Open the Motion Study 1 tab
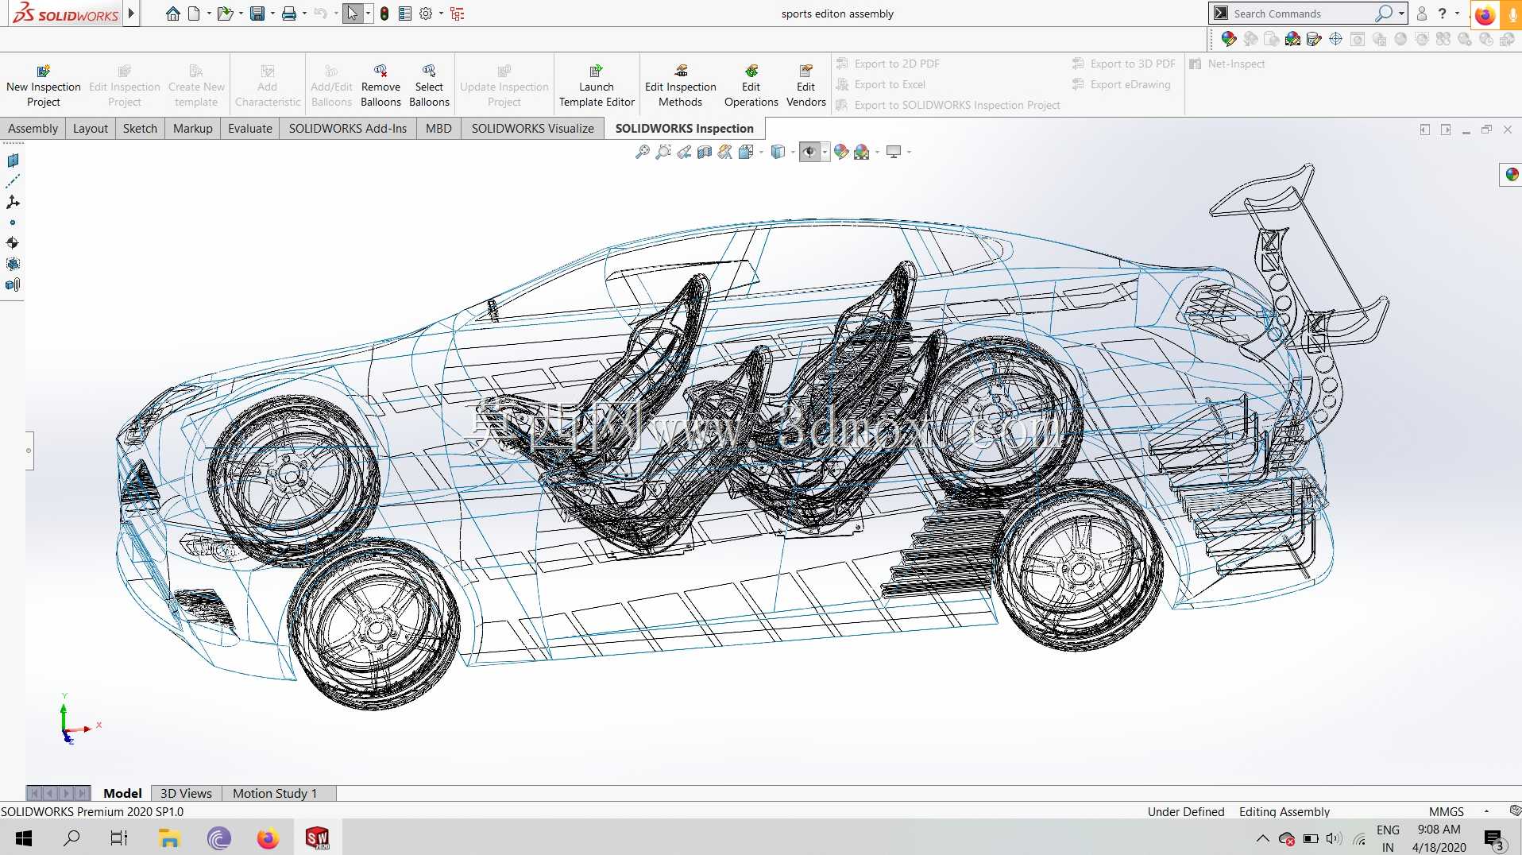The height and width of the screenshot is (855, 1522). click(275, 793)
